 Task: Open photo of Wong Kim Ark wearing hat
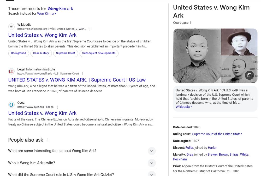pos(239,42)
